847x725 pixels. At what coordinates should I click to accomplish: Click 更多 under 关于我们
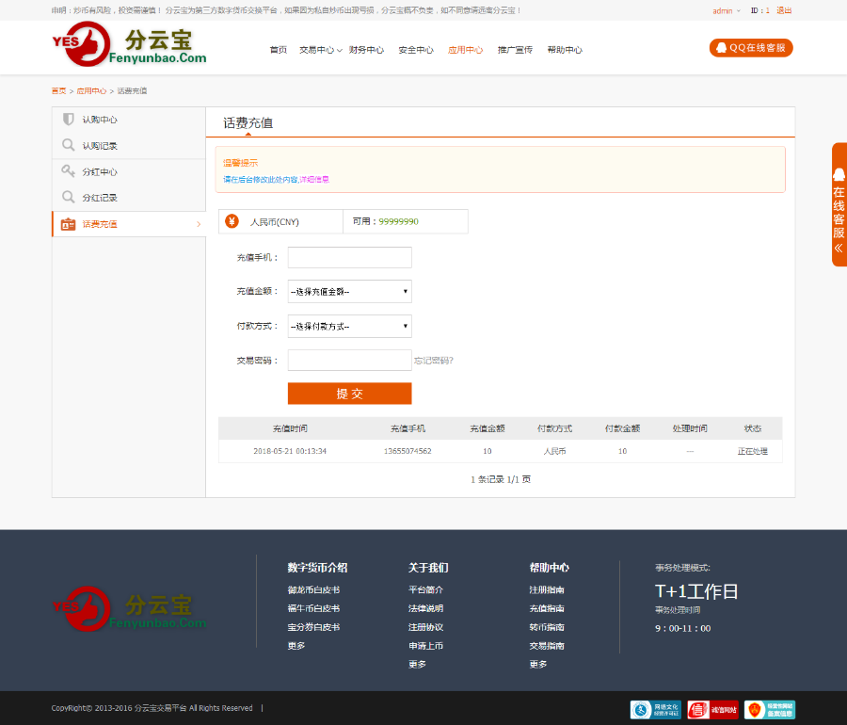[417, 664]
